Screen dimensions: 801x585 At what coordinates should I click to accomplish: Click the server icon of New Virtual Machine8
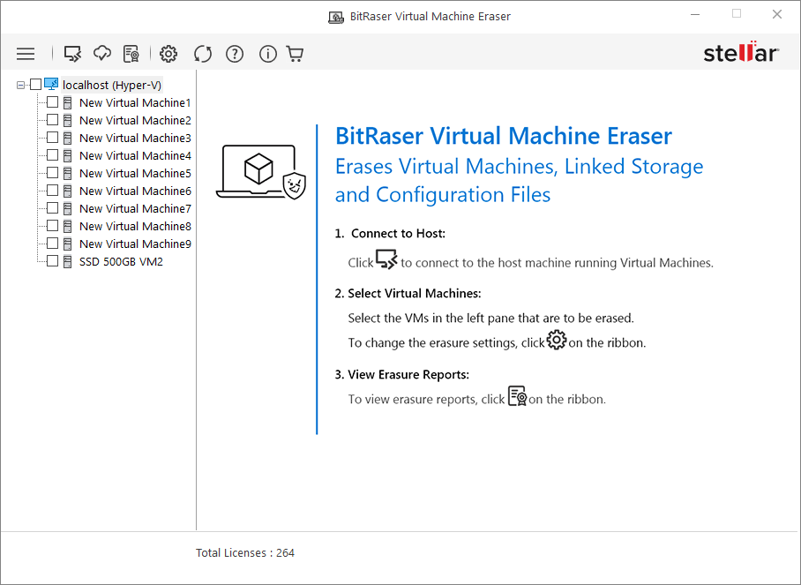[x=67, y=227]
